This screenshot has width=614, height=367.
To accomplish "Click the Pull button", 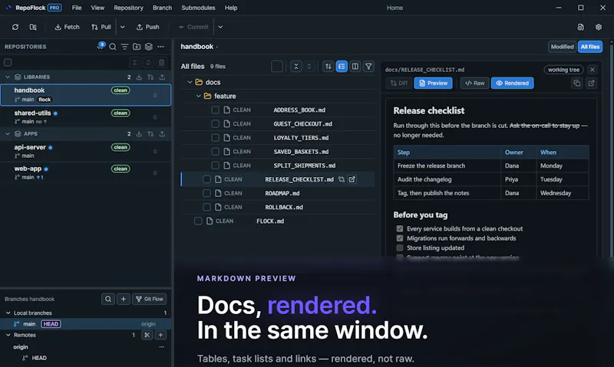I will (x=101, y=27).
